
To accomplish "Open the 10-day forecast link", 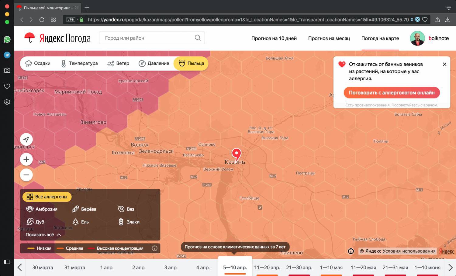I will [274, 38].
